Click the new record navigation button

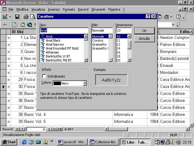coord(60,129)
